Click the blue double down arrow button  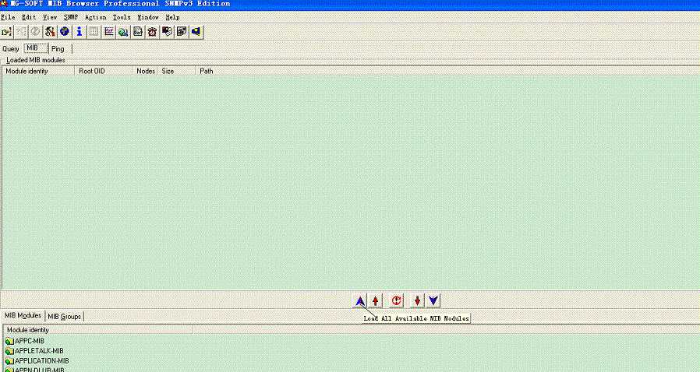433,300
